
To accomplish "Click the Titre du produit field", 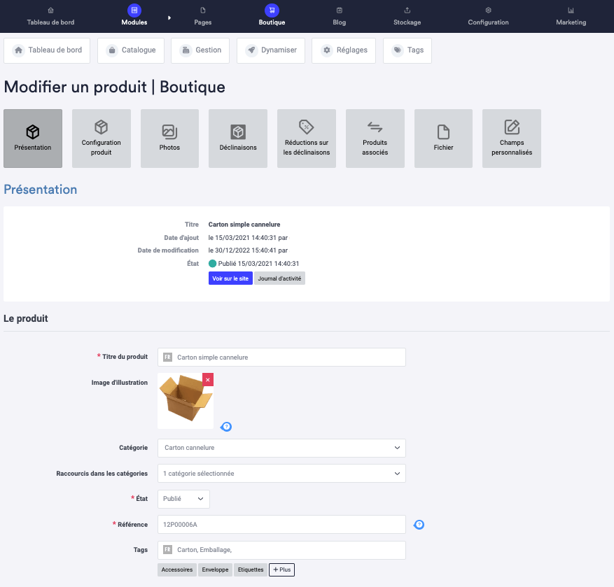I will pyautogui.click(x=281, y=358).
